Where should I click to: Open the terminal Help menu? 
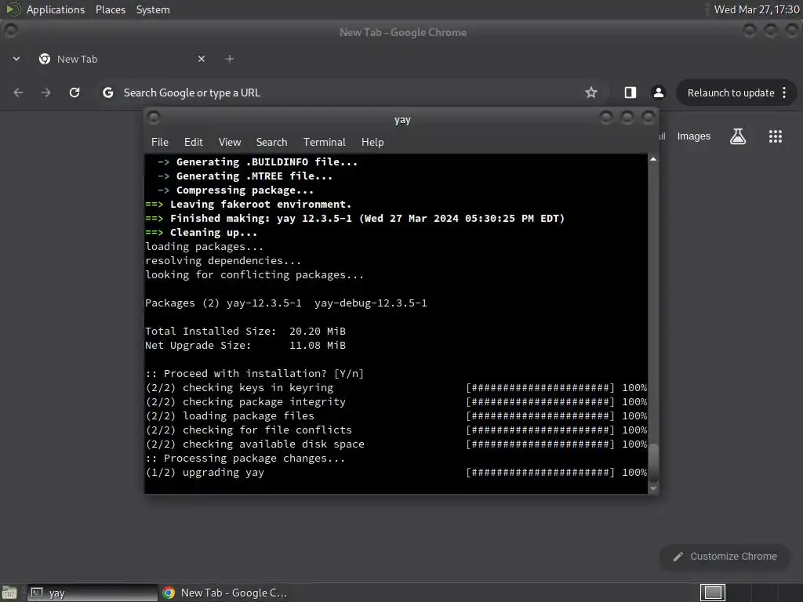(372, 143)
